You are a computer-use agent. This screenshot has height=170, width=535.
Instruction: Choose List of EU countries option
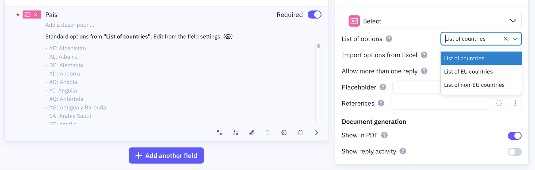coord(468,72)
